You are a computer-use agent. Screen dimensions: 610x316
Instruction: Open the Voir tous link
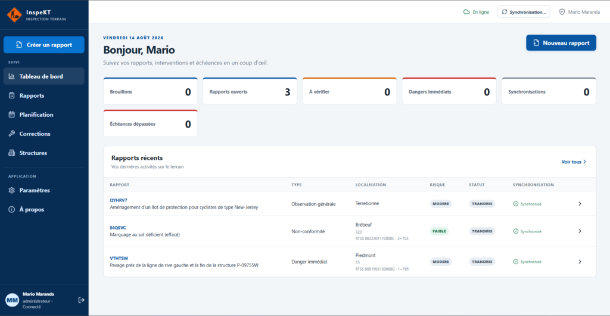click(574, 162)
